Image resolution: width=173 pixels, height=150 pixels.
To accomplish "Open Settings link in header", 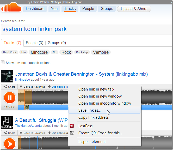I will click(56, 2).
